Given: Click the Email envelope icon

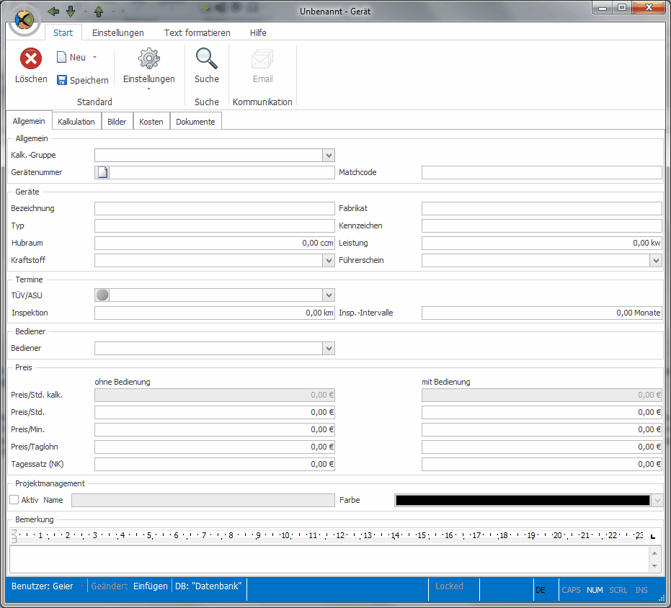Looking at the screenshot, I should pos(262,59).
